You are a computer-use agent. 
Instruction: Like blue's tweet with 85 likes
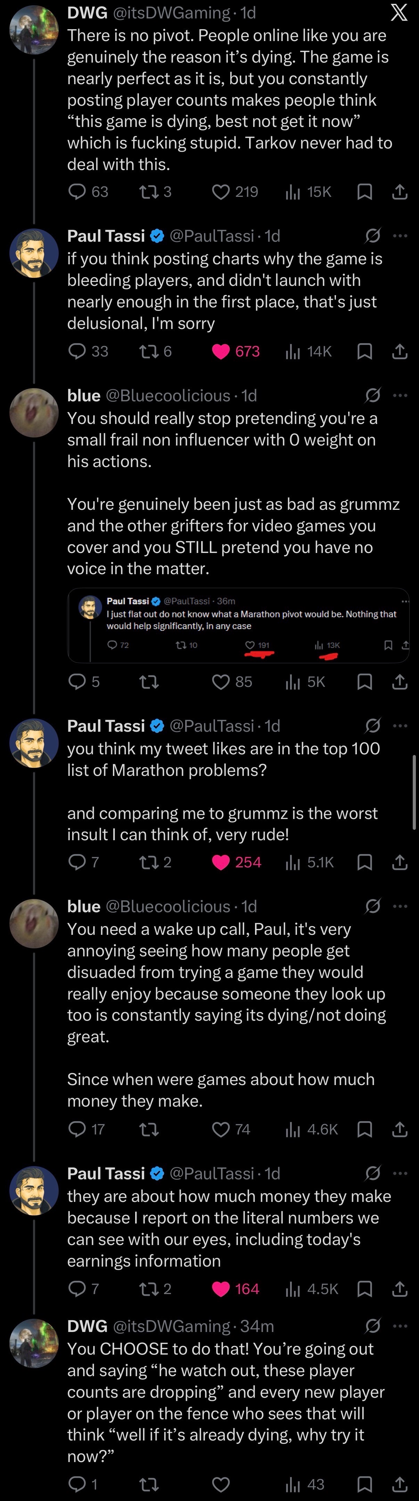[x=232, y=682]
